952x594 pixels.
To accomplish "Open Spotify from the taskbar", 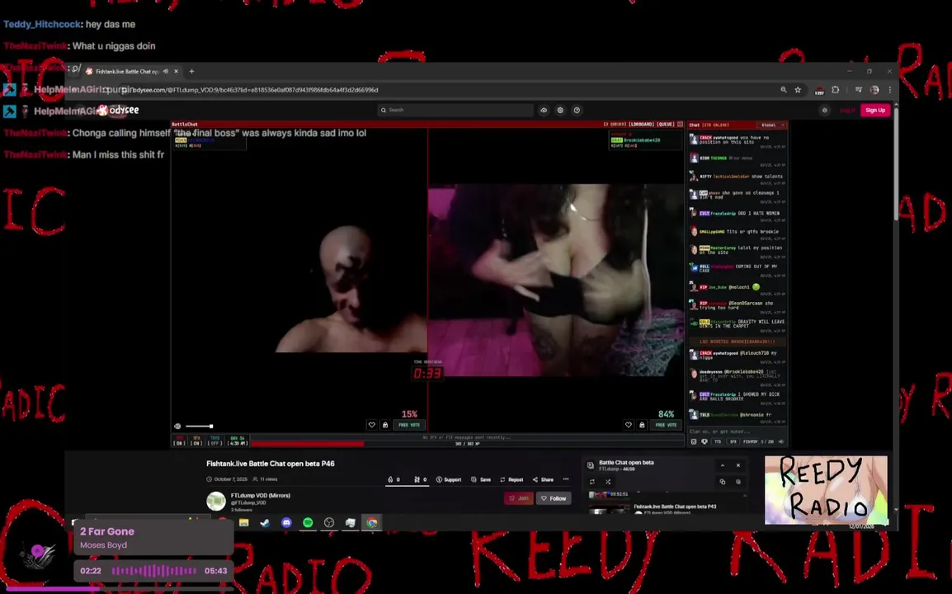I will (x=308, y=523).
